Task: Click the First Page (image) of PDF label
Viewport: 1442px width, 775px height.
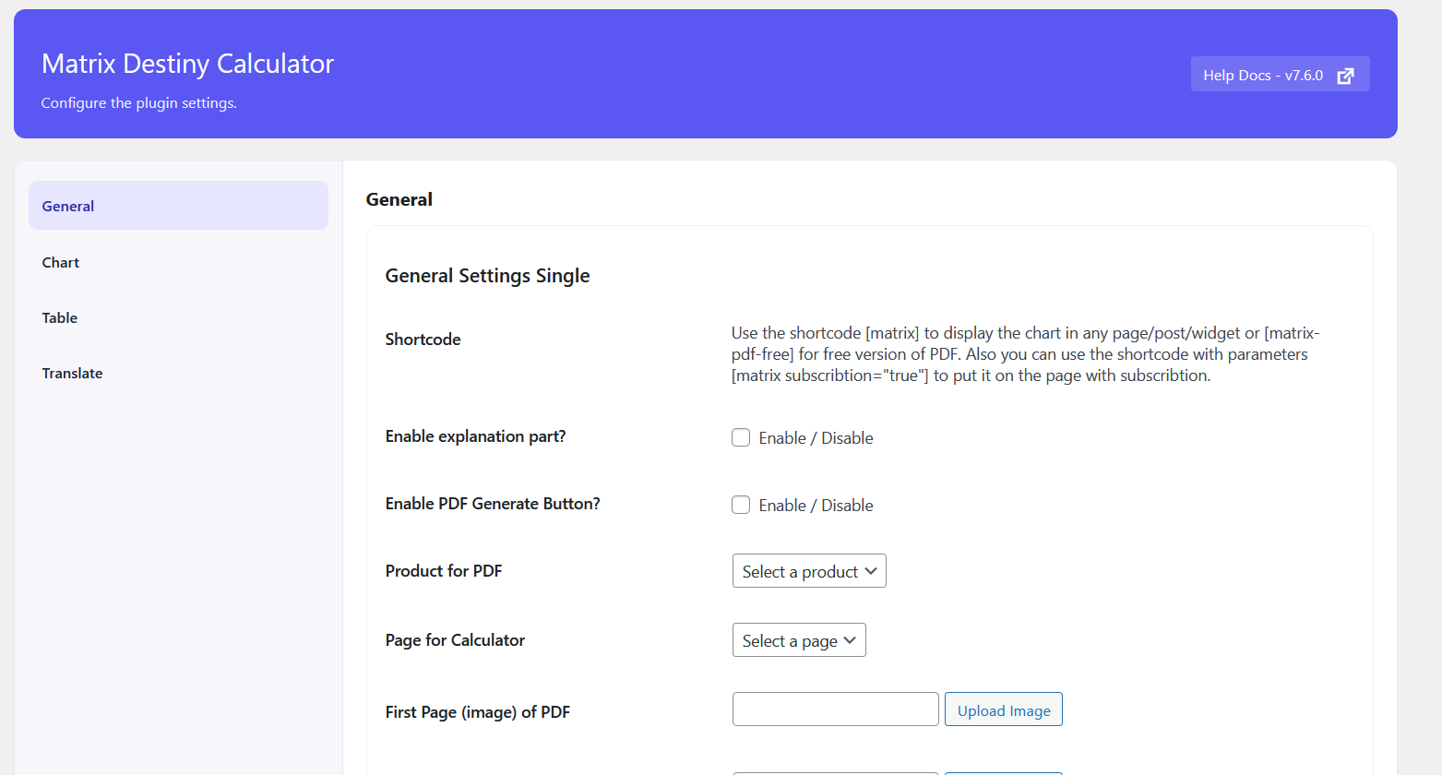Action: tap(477, 712)
